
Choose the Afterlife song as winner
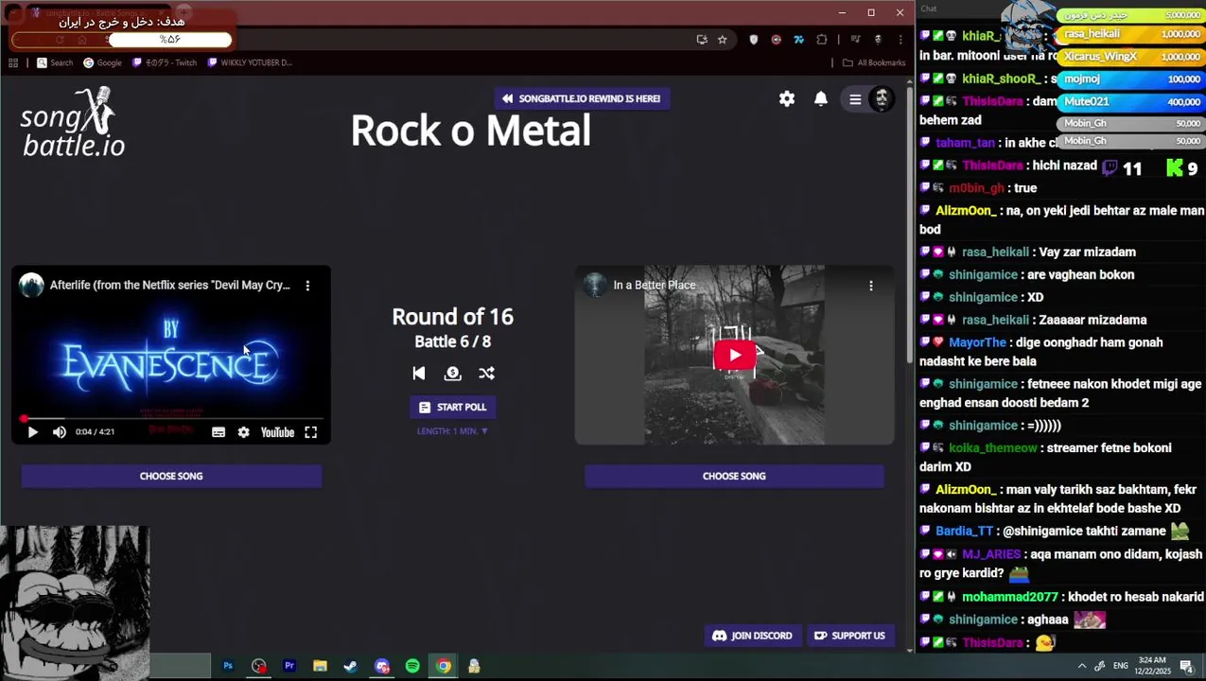[x=171, y=476]
